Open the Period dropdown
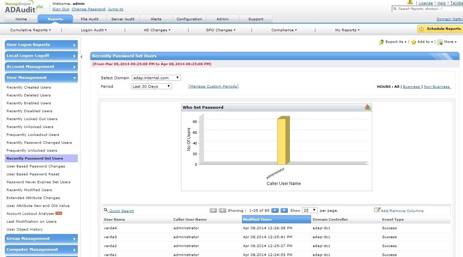 click(x=151, y=86)
